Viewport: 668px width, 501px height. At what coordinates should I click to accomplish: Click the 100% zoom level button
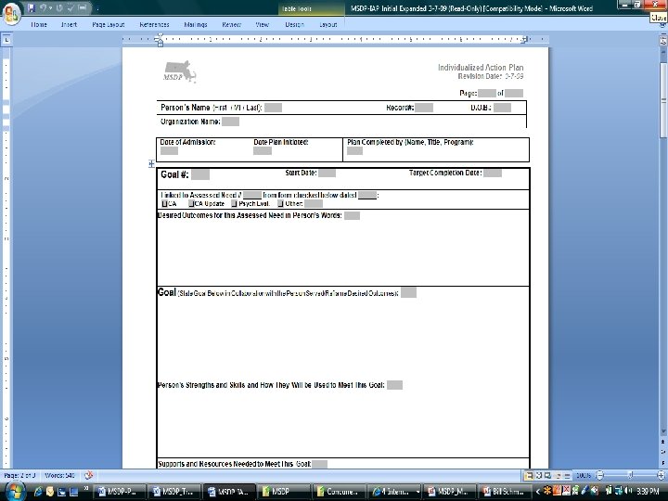(x=583, y=475)
